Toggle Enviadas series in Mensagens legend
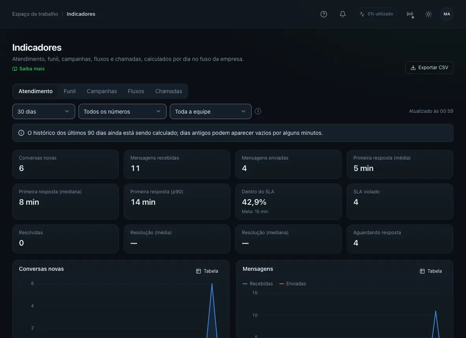 click(x=293, y=284)
